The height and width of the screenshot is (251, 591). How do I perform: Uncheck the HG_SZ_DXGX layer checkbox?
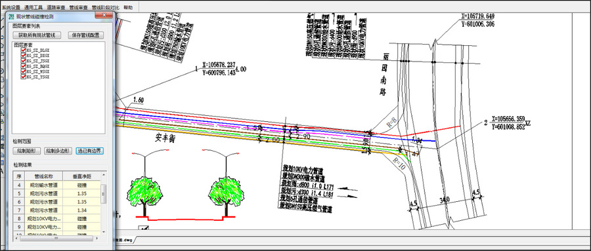click(24, 55)
